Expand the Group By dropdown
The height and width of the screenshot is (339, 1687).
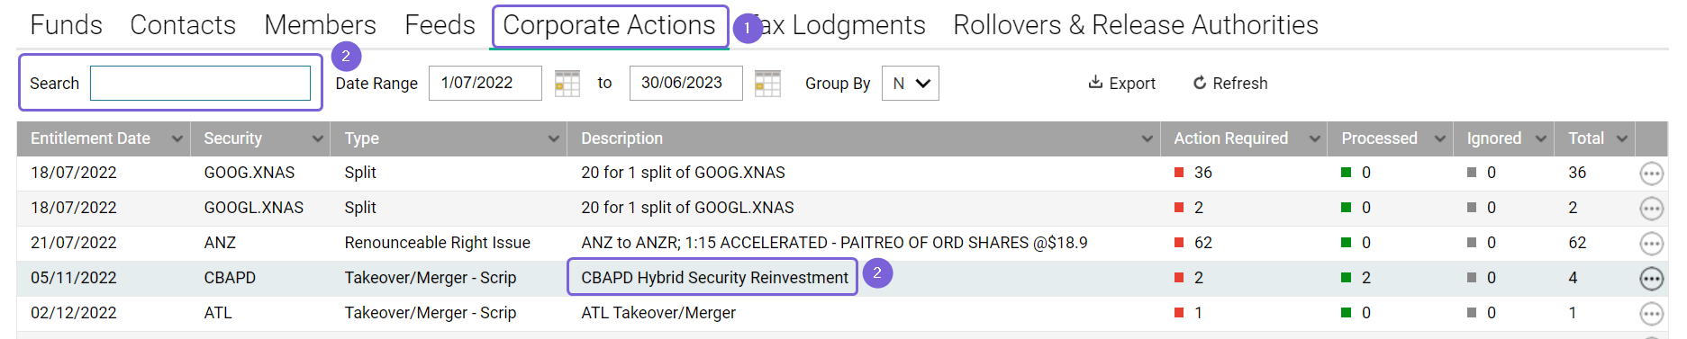(x=911, y=84)
